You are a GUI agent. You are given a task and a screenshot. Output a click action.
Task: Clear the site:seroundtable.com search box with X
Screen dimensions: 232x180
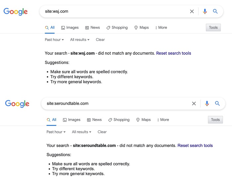point(194,103)
